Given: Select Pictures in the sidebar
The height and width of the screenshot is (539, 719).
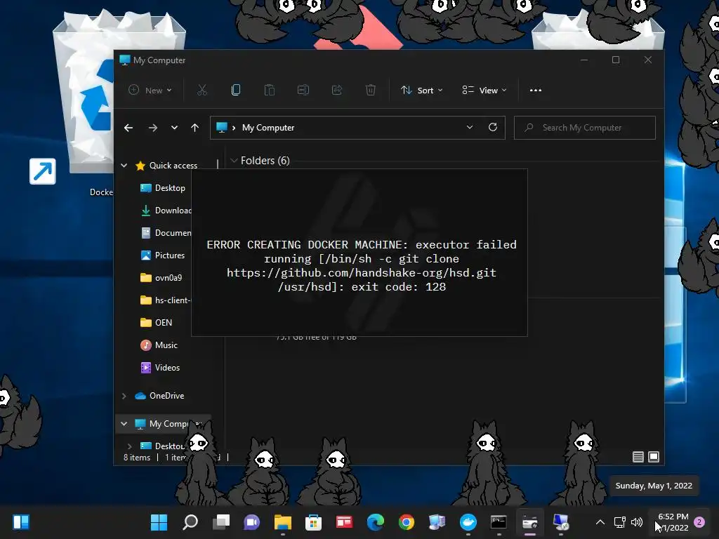Looking at the screenshot, I should [x=162, y=255].
